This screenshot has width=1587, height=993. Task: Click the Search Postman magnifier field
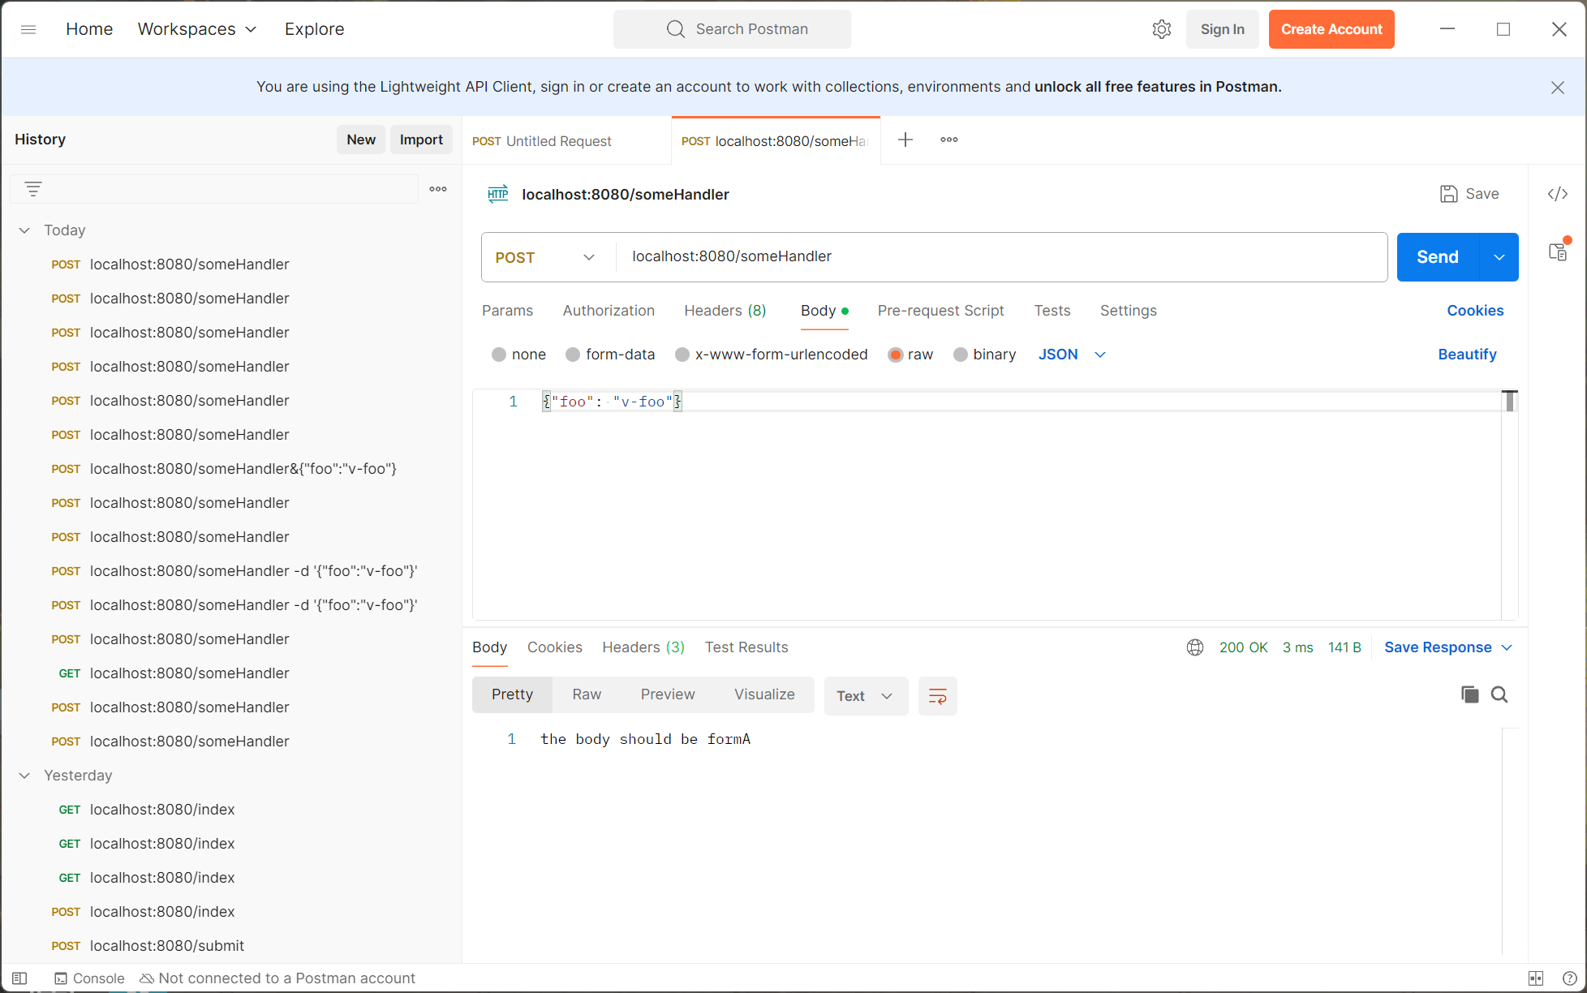732,29
